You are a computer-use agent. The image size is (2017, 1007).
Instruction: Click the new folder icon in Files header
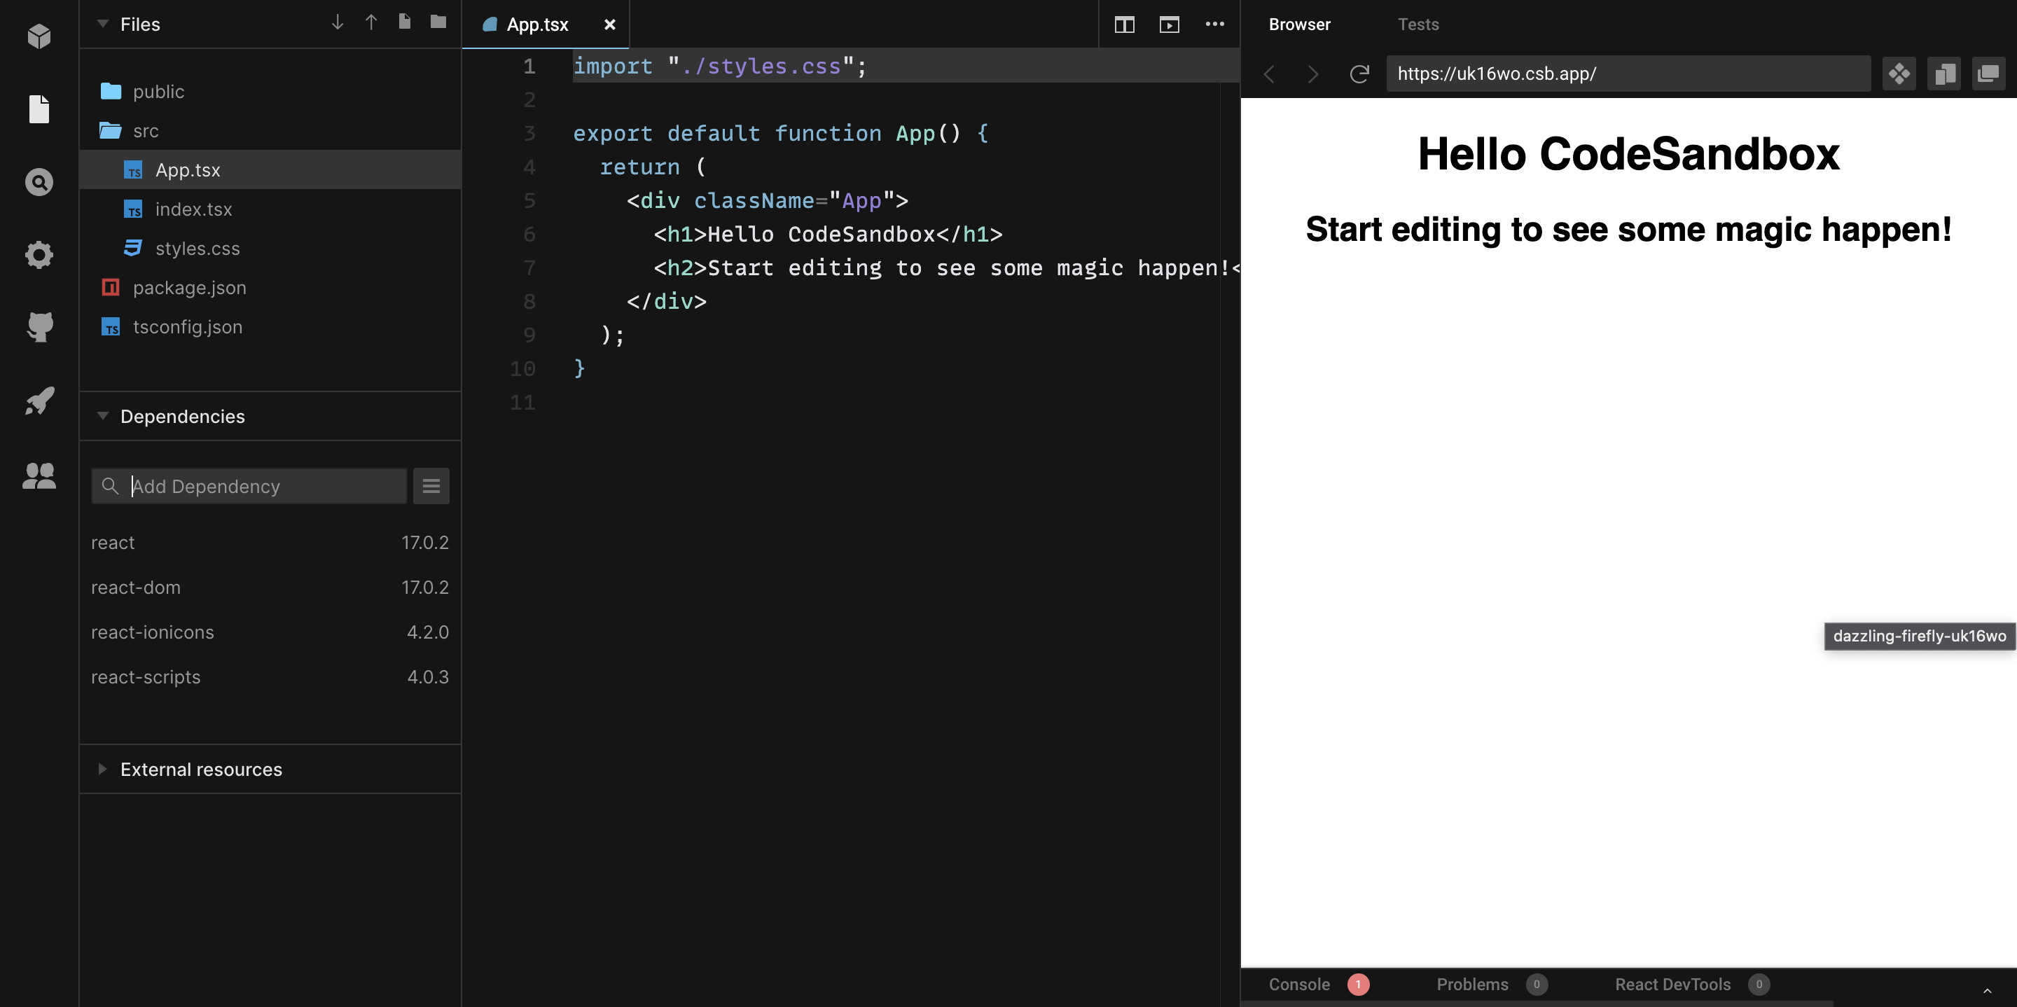click(x=438, y=22)
